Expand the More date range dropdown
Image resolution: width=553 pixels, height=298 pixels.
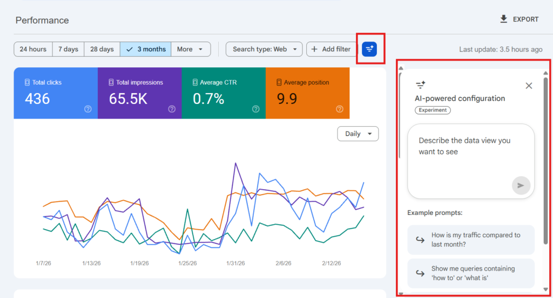pyautogui.click(x=191, y=49)
